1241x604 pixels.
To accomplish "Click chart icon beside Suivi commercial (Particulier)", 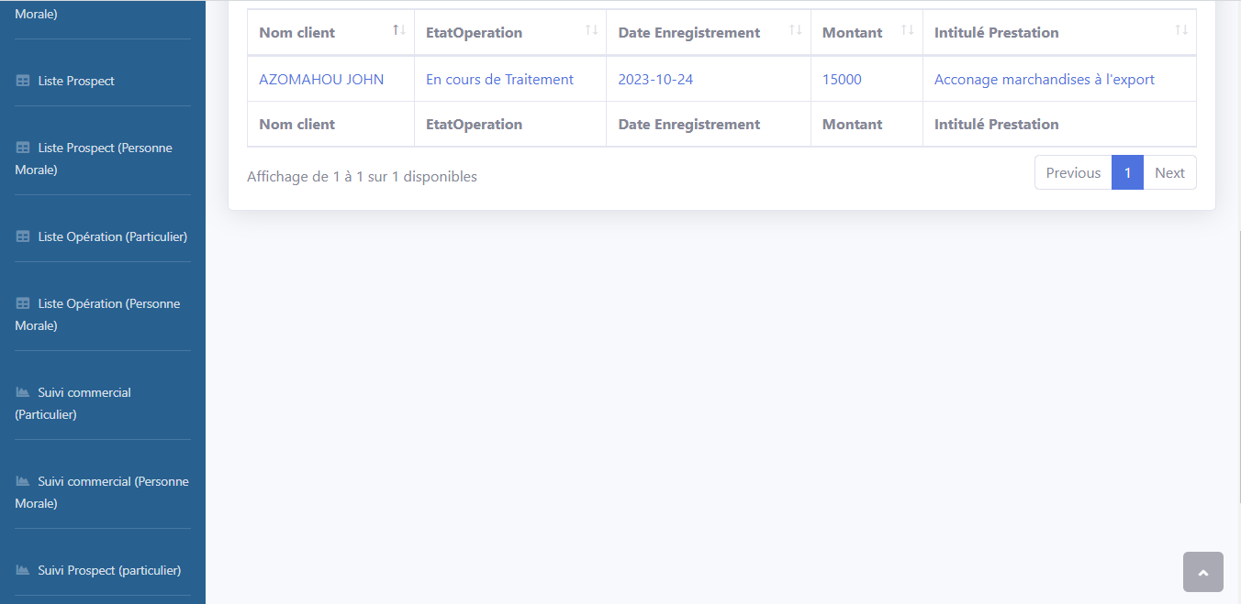I will 23,392.
